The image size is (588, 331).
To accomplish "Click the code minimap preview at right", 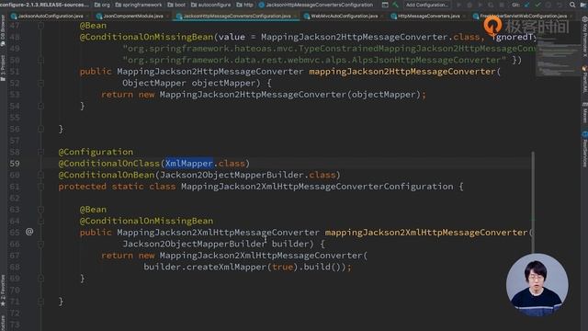I will [558, 56].
